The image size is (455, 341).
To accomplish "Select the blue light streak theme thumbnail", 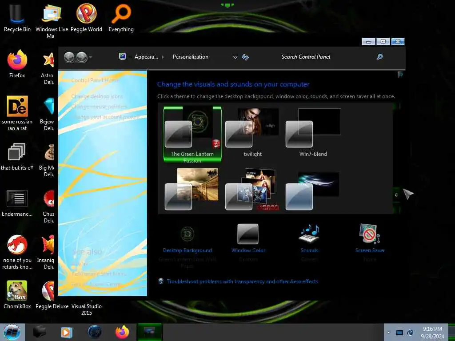I will coord(312,190).
